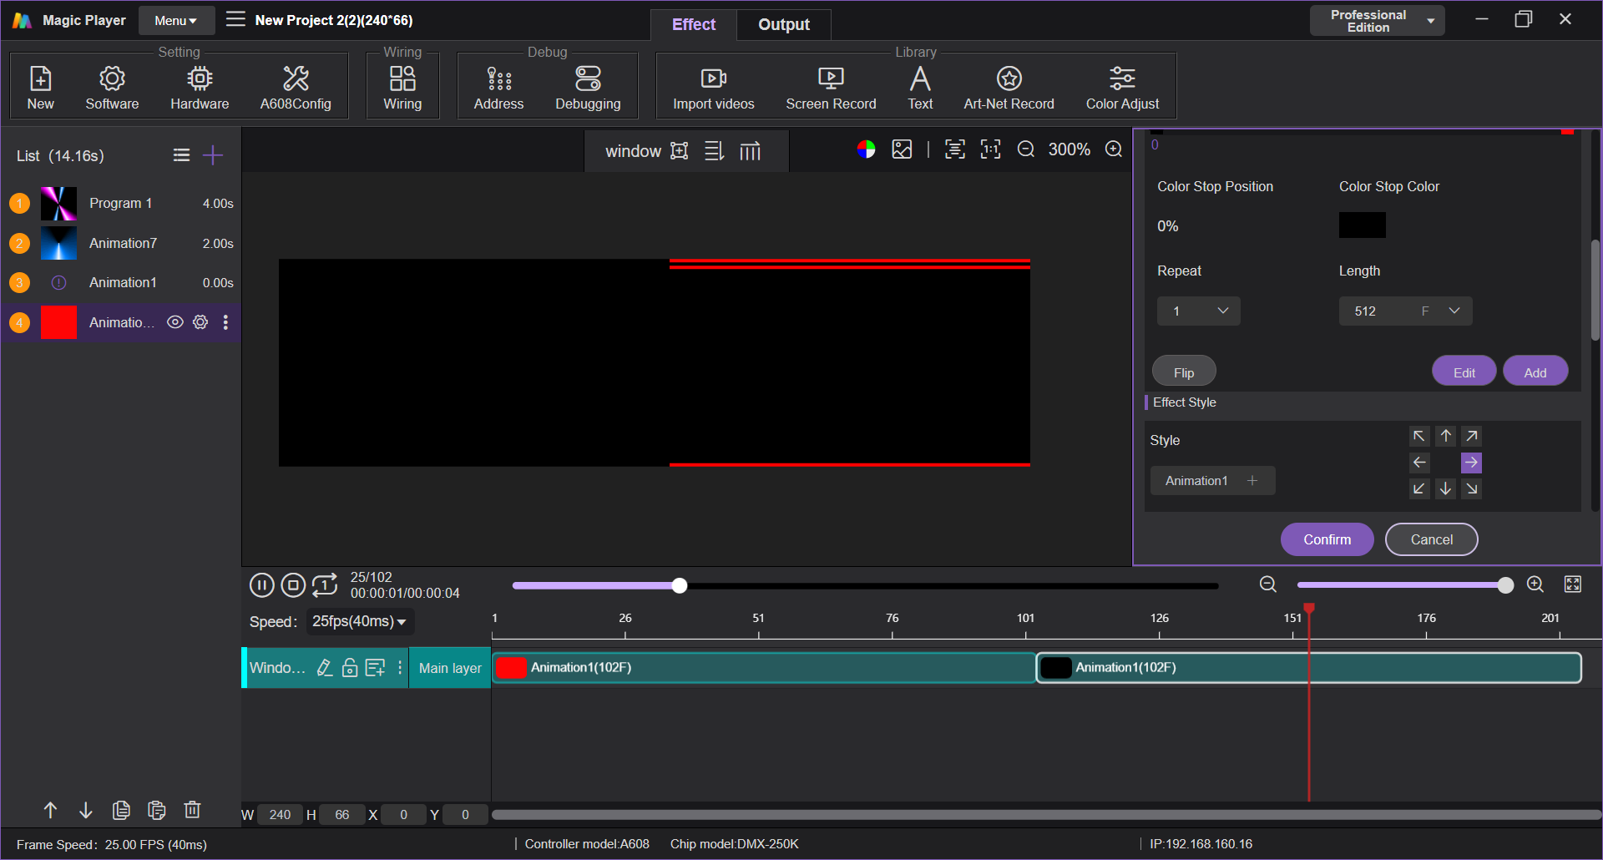Click the timeline zoom slider handle
1603x860 pixels.
click(1505, 585)
